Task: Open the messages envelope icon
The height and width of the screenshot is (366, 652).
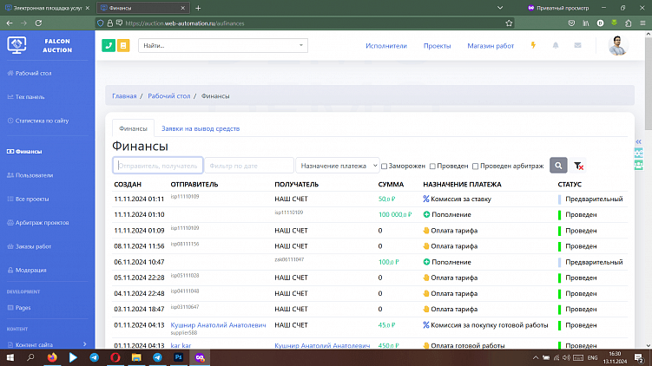Action: coord(577,45)
